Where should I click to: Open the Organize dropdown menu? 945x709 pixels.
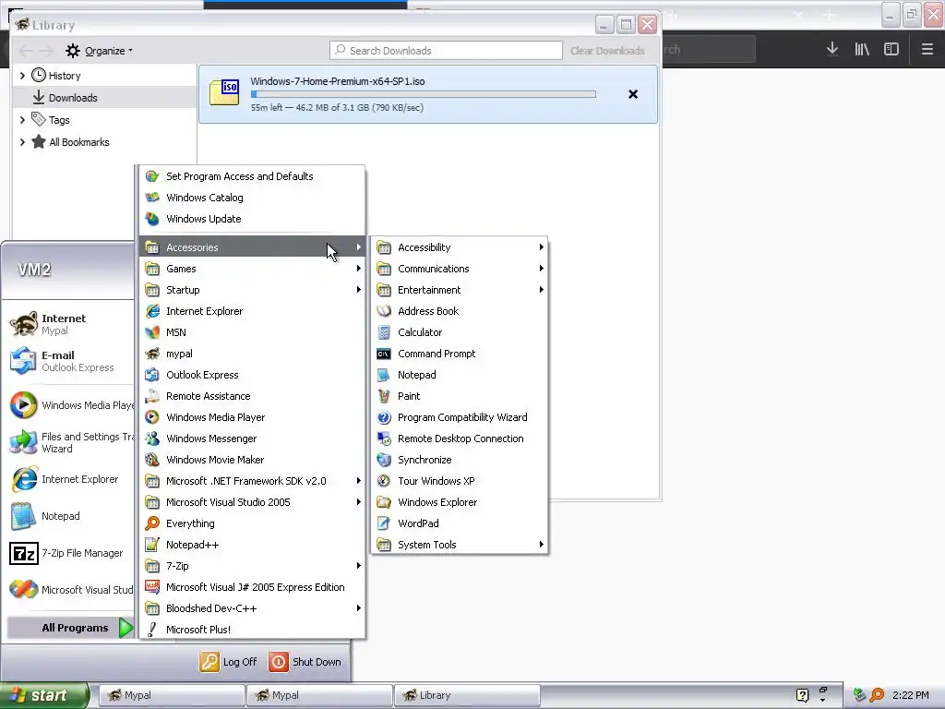point(100,51)
